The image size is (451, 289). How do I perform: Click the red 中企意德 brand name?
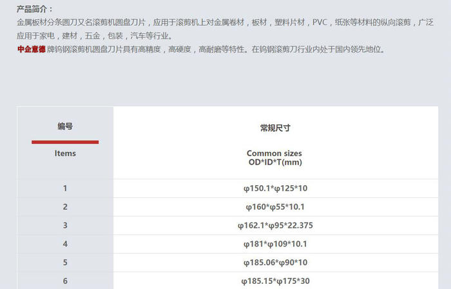click(32, 48)
